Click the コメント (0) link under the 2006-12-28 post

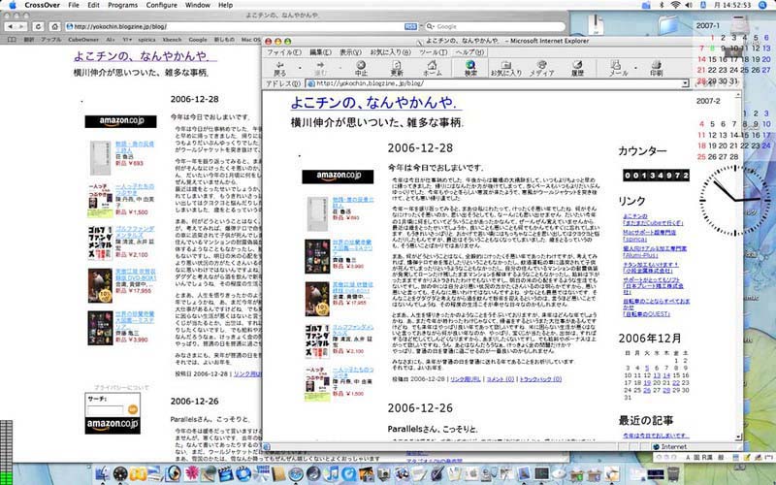click(500, 379)
